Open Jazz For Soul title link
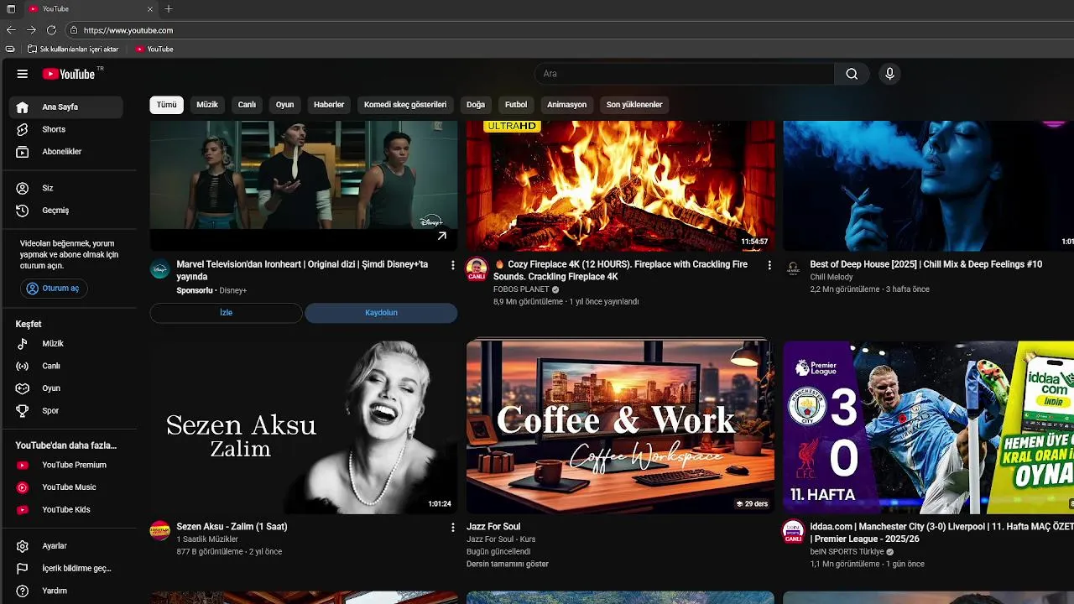The width and height of the screenshot is (1074, 604). pos(493,527)
